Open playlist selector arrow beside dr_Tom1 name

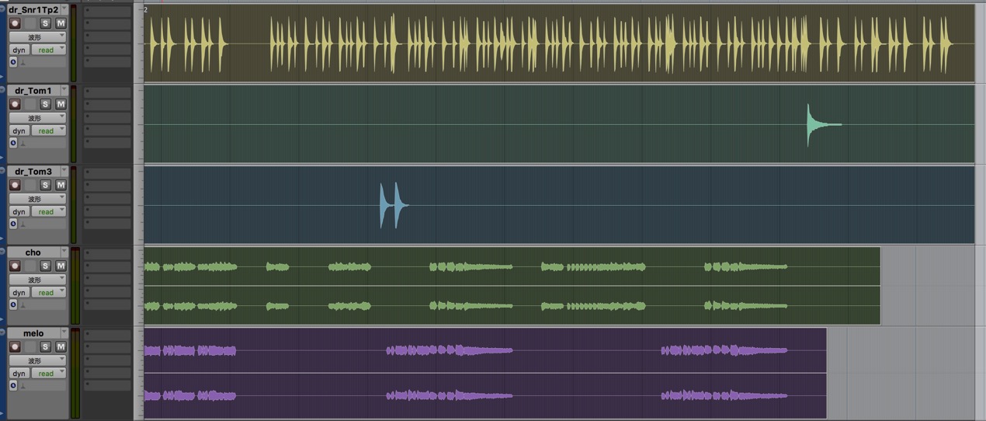tap(64, 91)
